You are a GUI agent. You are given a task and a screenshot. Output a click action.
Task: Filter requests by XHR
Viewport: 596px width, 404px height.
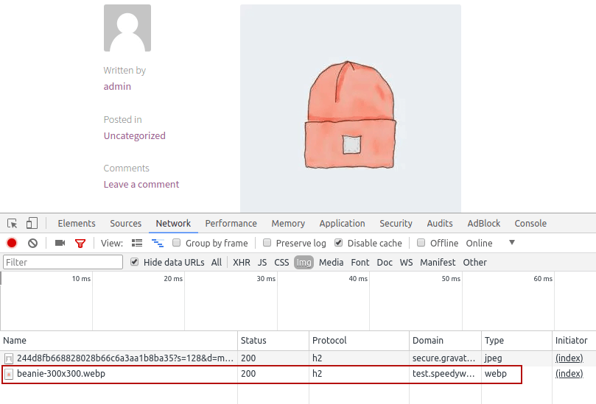click(242, 263)
